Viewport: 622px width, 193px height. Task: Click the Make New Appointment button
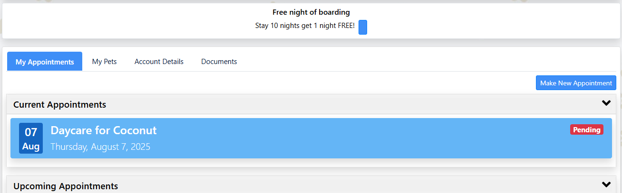pyautogui.click(x=576, y=83)
